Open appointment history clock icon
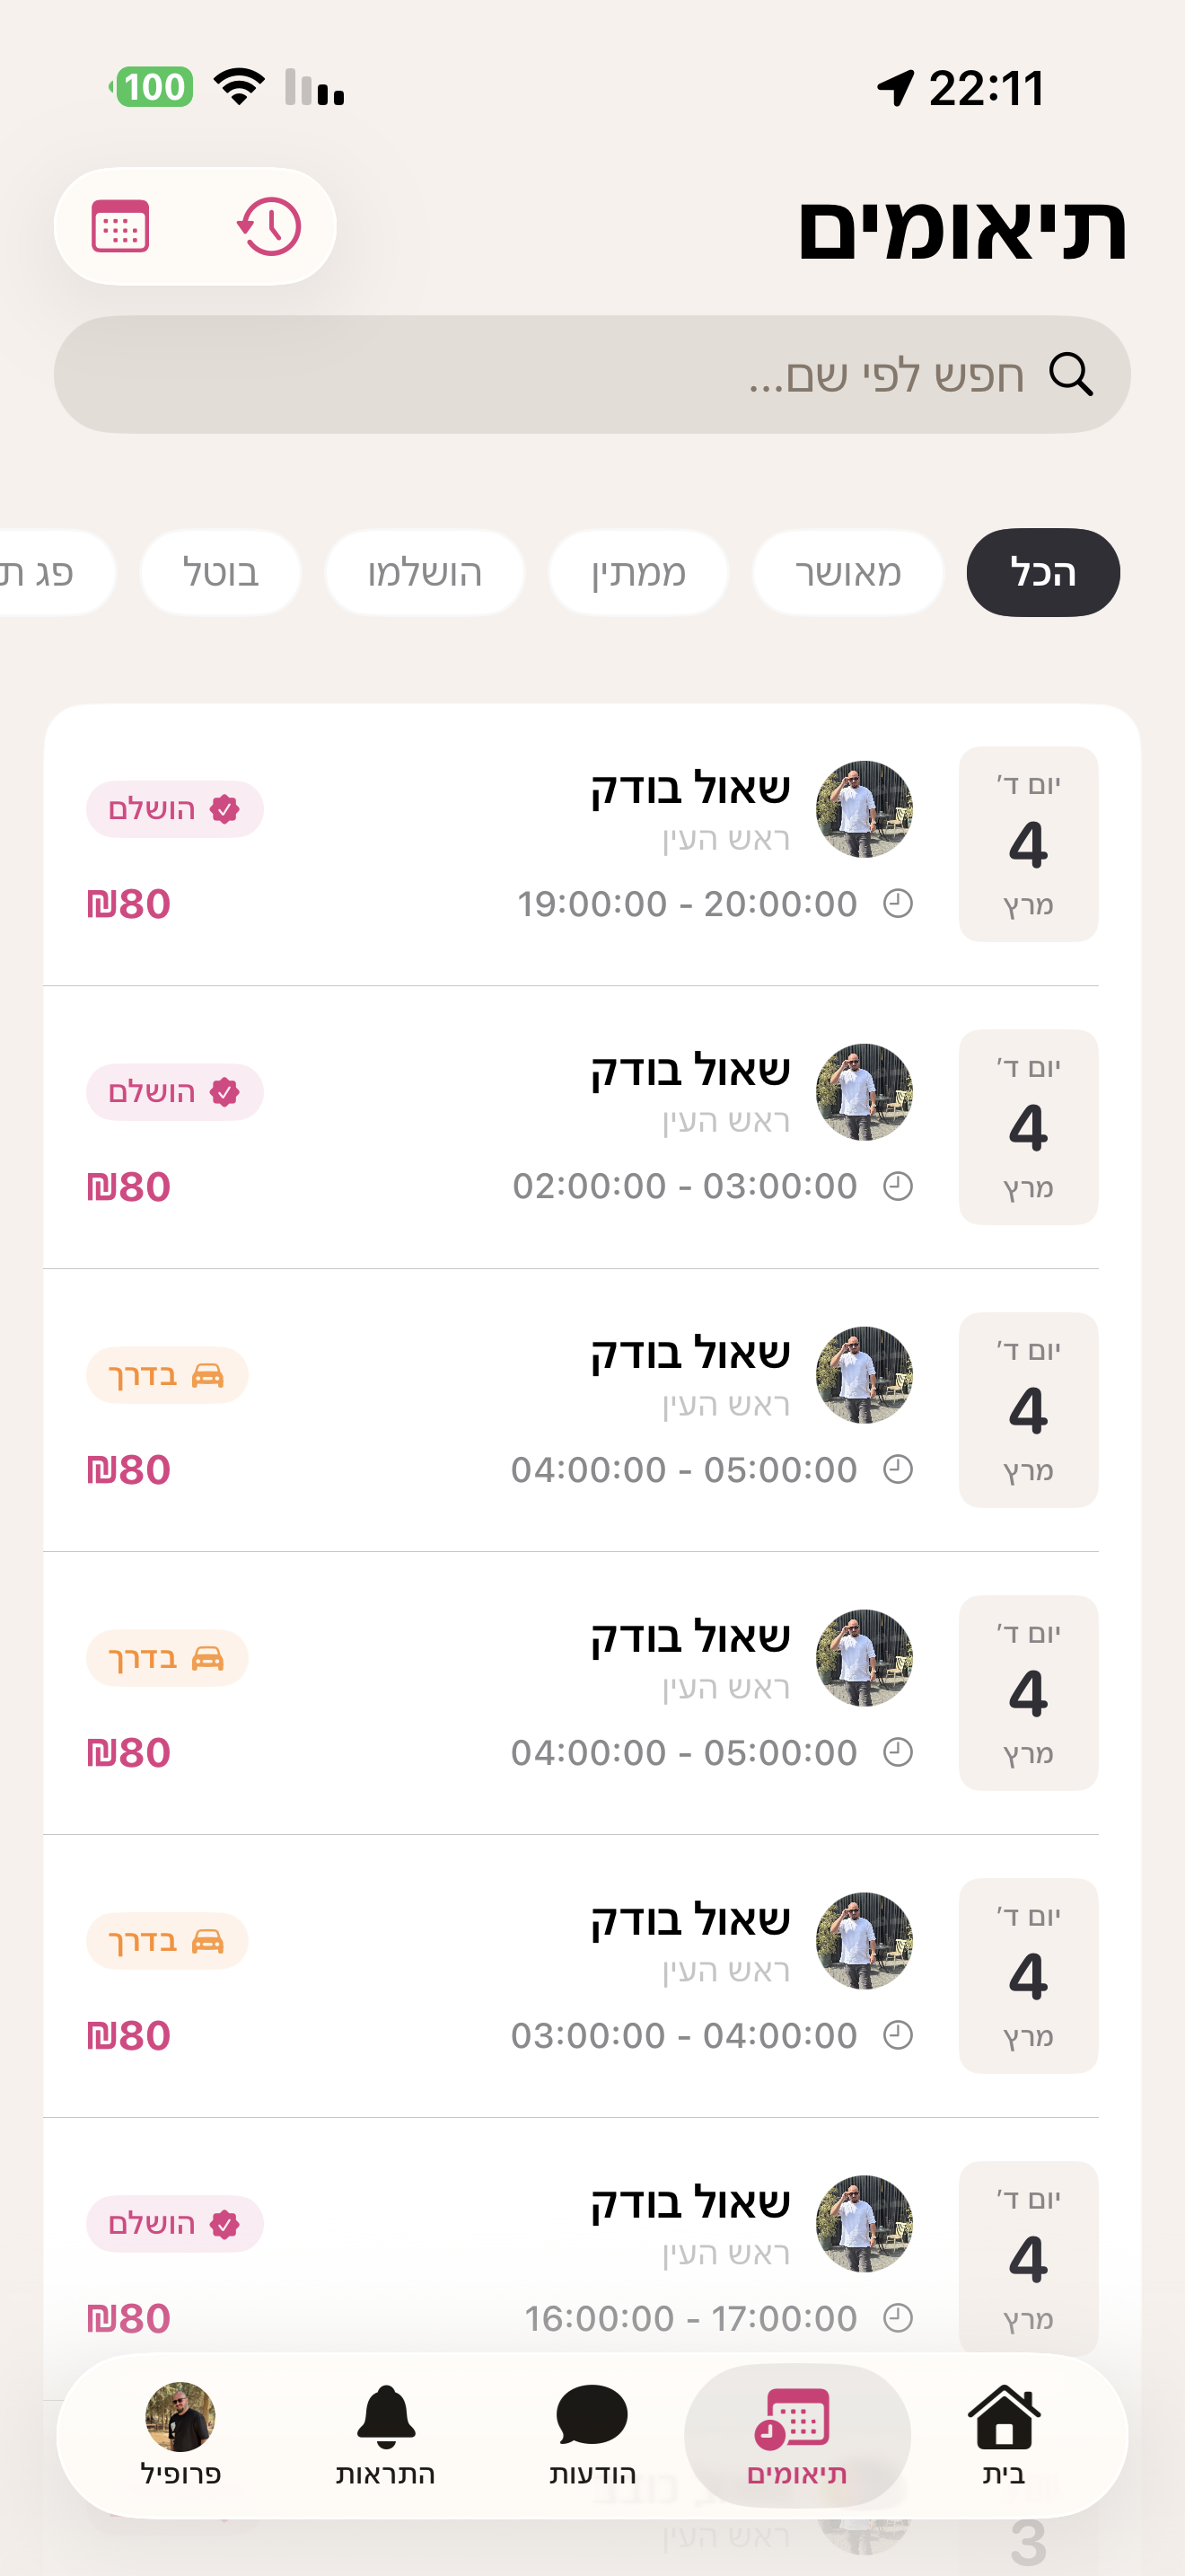The width and height of the screenshot is (1185, 2576). coord(268,226)
